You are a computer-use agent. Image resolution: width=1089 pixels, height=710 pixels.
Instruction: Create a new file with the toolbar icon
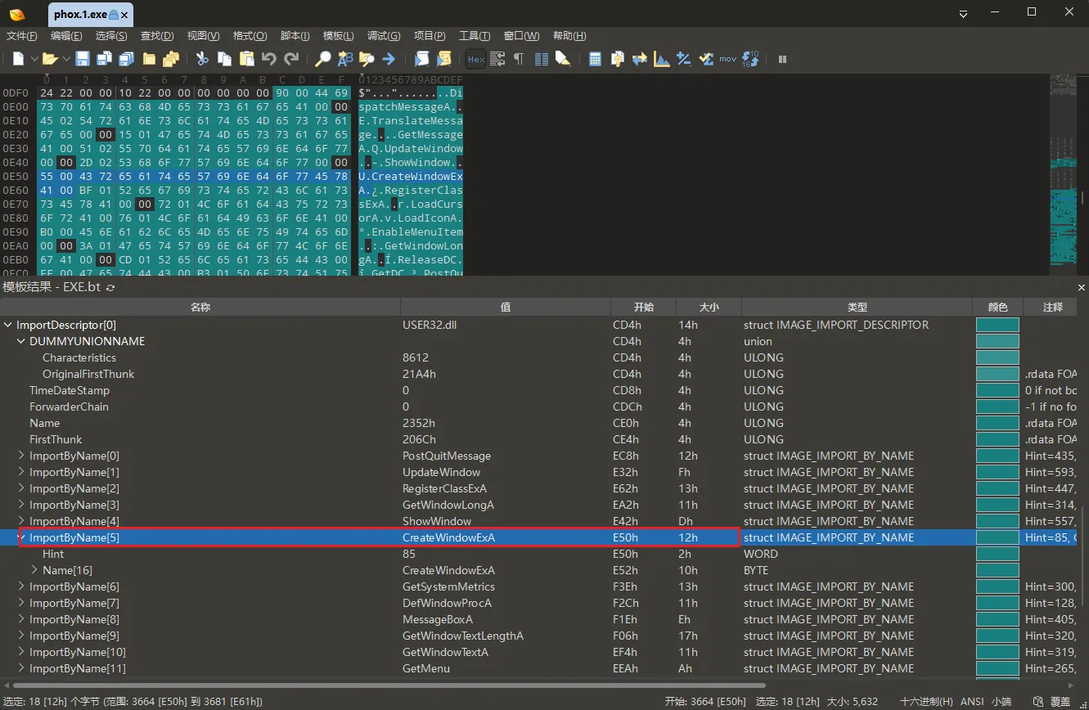pyautogui.click(x=19, y=59)
